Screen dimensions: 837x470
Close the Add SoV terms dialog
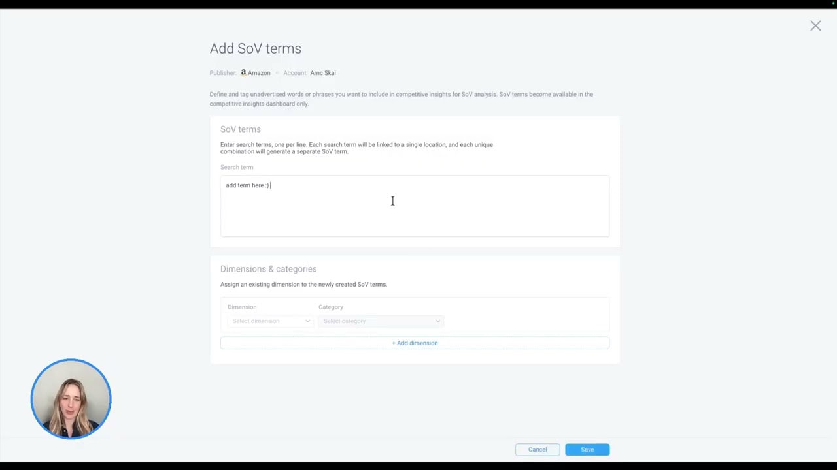tap(815, 26)
